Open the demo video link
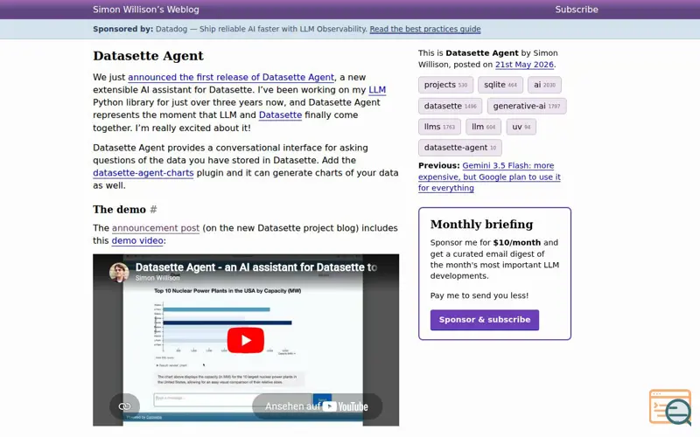 (137, 240)
